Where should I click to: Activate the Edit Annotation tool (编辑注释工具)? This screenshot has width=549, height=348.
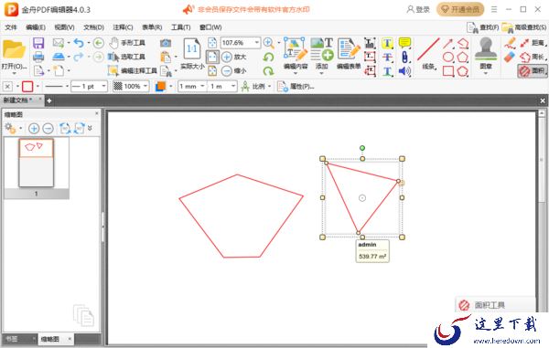coord(133,71)
